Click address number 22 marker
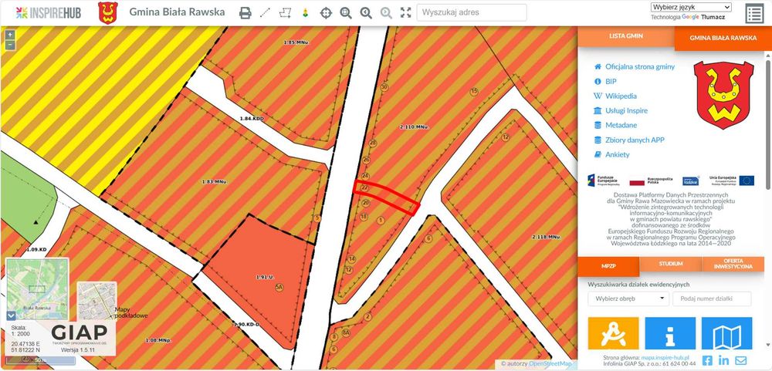Image resolution: width=772 pixels, height=371 pixels. tap(365, 188)
